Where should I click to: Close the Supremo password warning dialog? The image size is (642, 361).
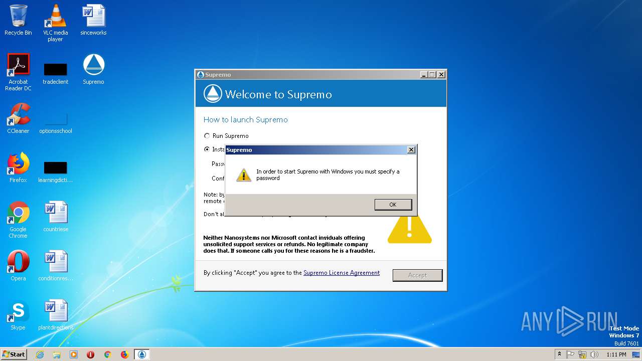411,150
